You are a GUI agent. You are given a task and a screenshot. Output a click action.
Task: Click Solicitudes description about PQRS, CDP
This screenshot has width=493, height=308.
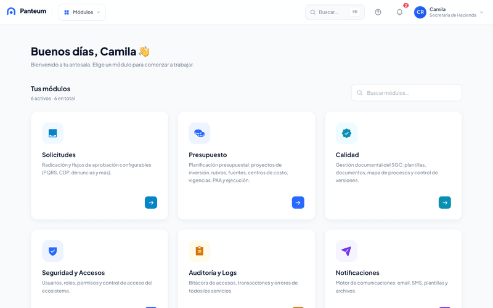(97, 169)
